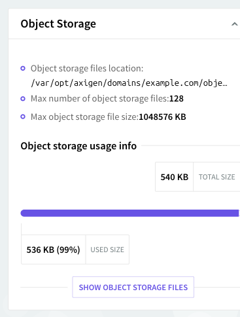This screenshot has height=317, width=240.
Task: Click the USED SIZE label box
Action: (107, 250)
